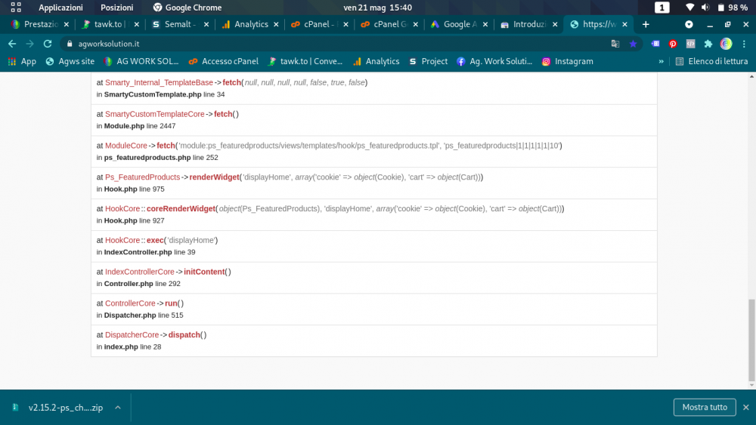Open a new browser tab
The width and height of the screenshot is (756, 425).
646,25
